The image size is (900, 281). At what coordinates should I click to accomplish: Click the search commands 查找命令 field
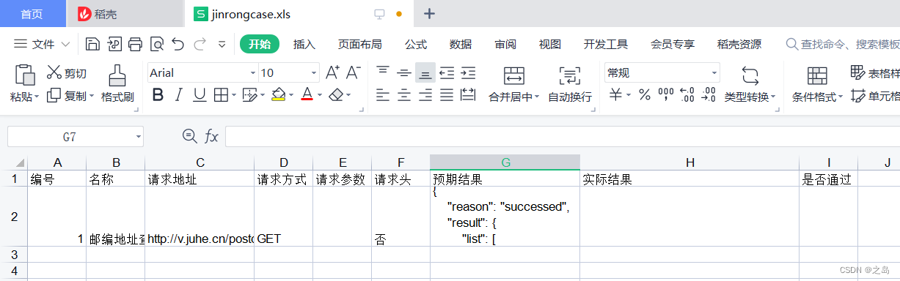tap(843, 45)
